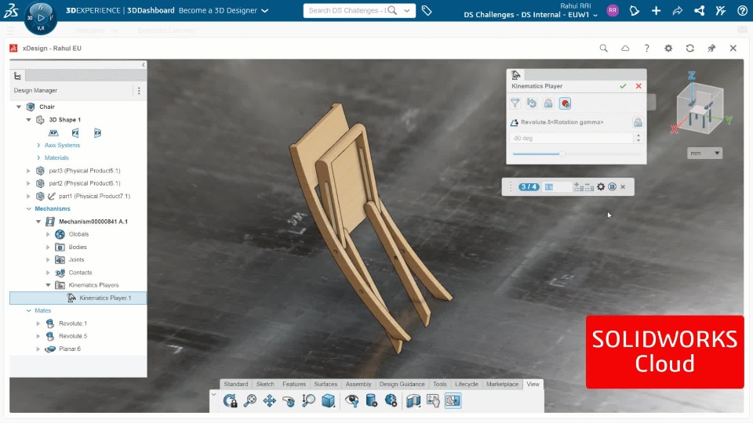Toggle the highlighted side panel view icon

pos(453,400)
